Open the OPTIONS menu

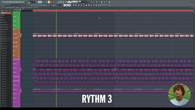[17, 2]
